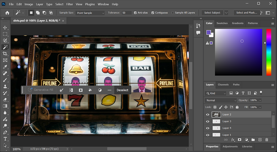277x152 pixels.
Task: Open the Sample Size dropdown
Action: click(x=90, y=13)
